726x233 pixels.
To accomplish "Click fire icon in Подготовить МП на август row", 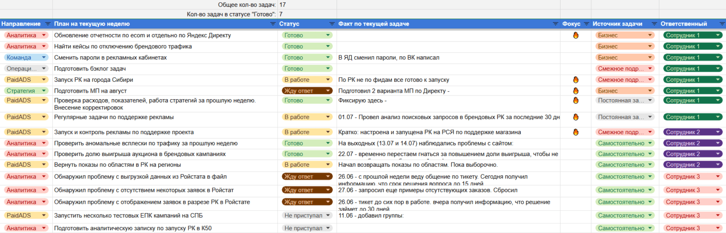I will pyautogui.click(x=576, y=91).
